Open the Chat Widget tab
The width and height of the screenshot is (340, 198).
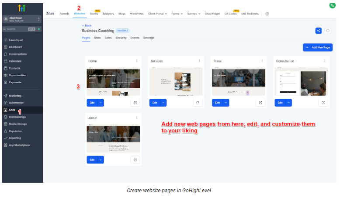click(212, 14)
